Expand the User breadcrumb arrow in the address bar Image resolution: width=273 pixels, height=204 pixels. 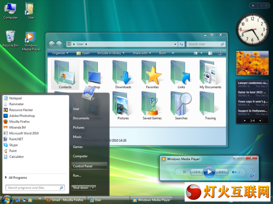(x=86, y=44)
